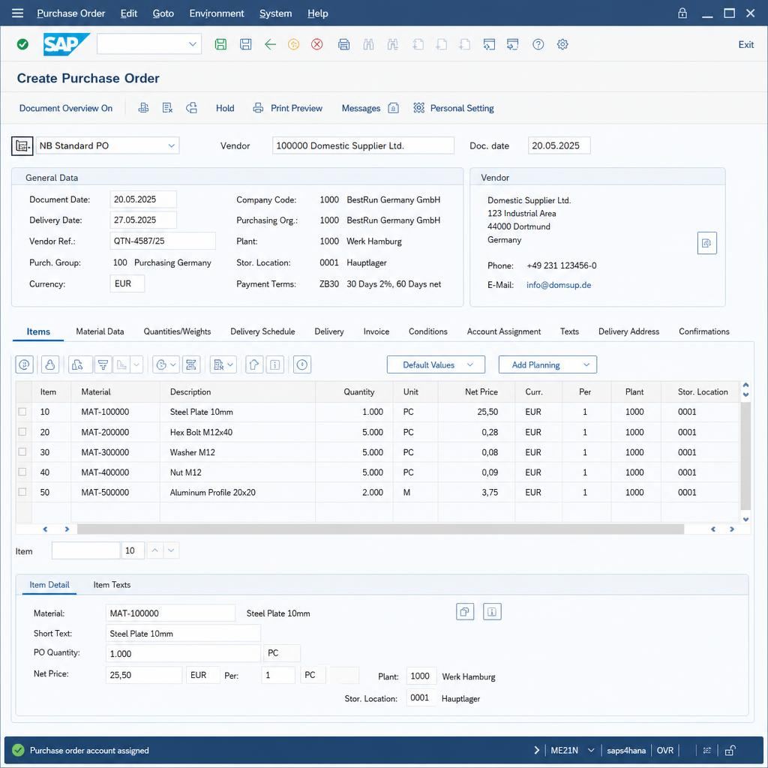
Task: Click the green Save icon in toolbar
Action: [220, 44]
